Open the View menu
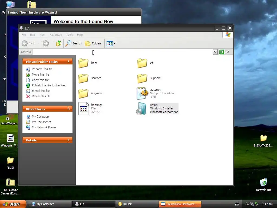Image resolution: width=277 pixels, height=208 pixels. (x=42, y=35)
